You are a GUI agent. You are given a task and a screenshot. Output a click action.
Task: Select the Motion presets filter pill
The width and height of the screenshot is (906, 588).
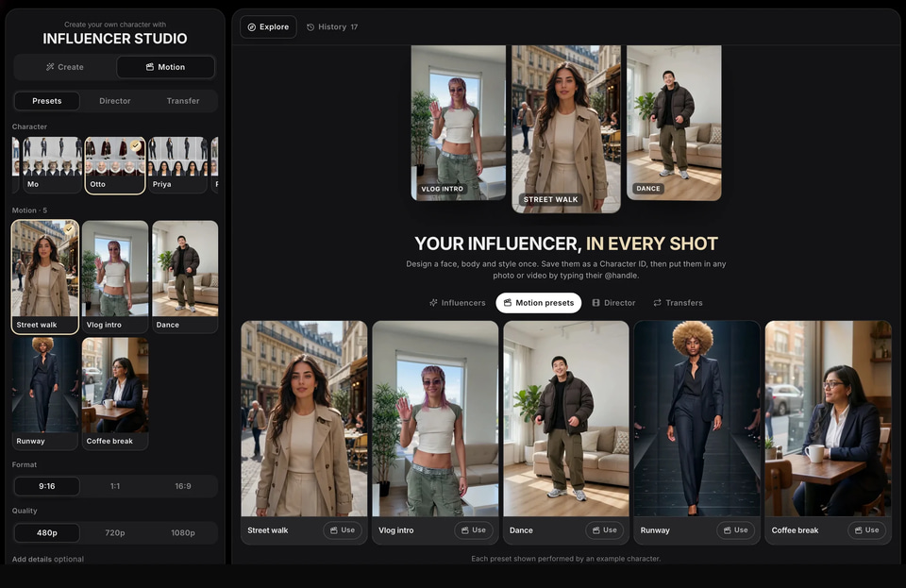click(539, 303)
